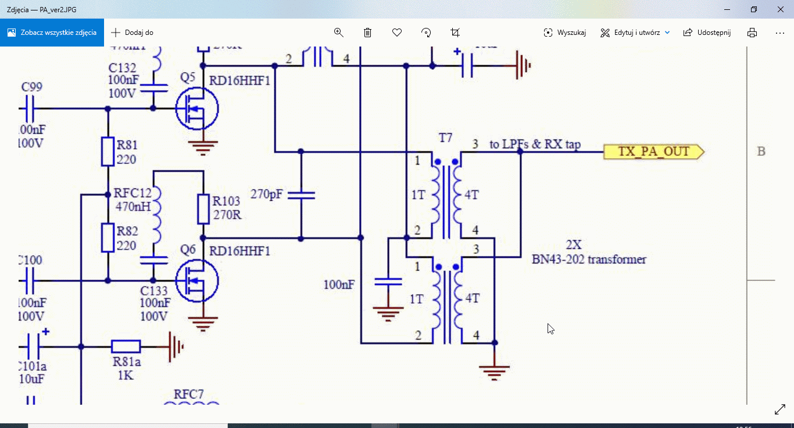Enter fullscreen with the diagonal arrows icon

pos(780,410)
